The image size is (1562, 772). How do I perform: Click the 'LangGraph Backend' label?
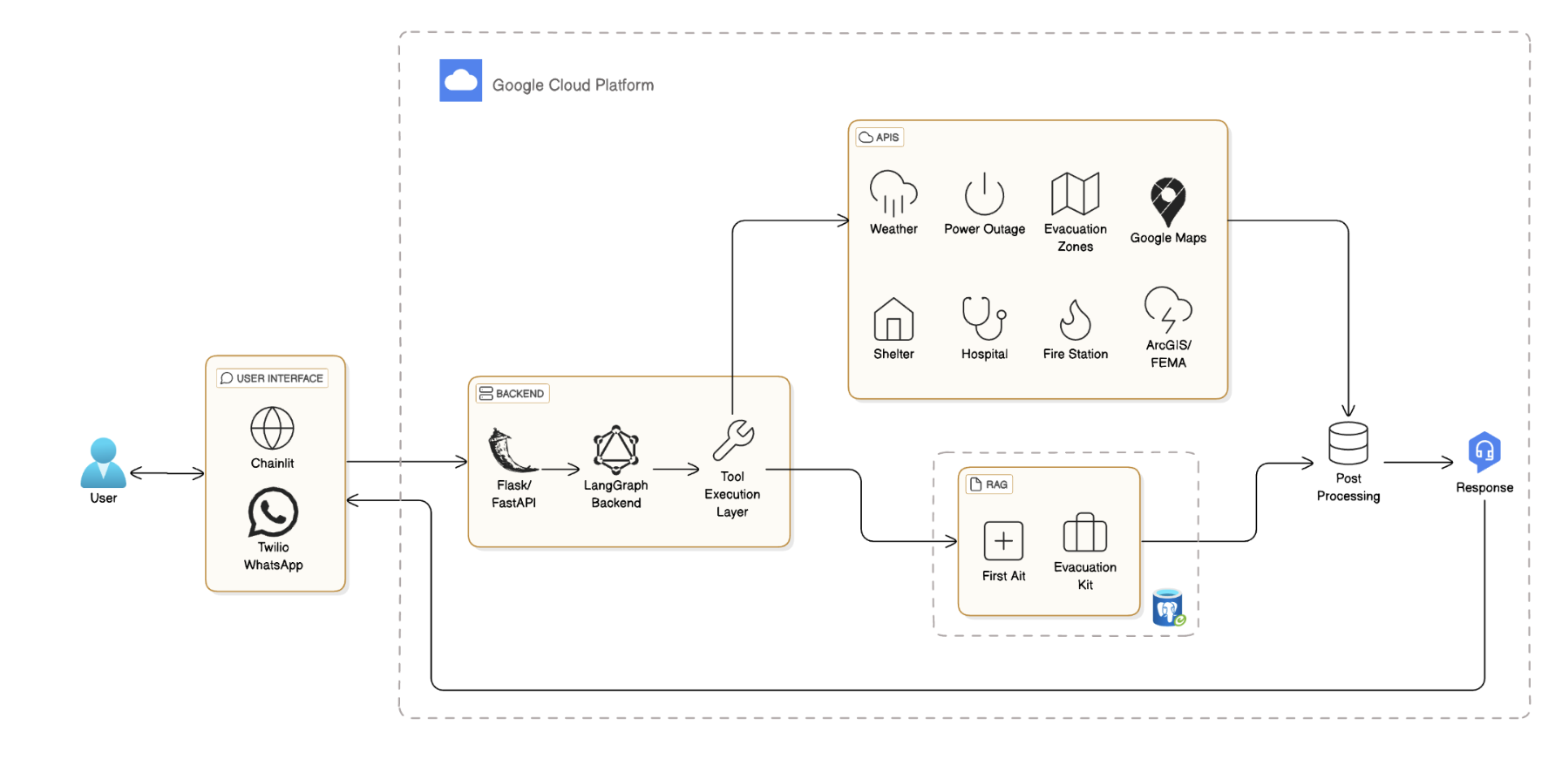(616, 494)
